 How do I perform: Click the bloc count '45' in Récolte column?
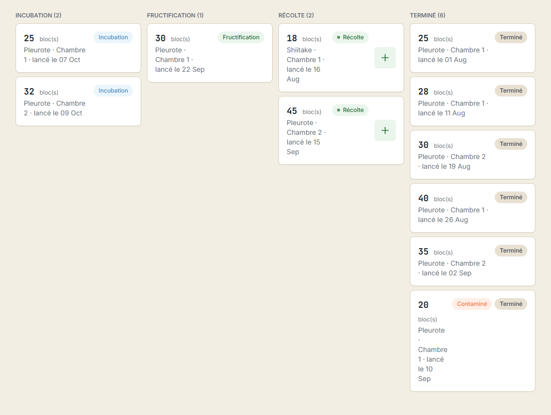pos(292,111)
